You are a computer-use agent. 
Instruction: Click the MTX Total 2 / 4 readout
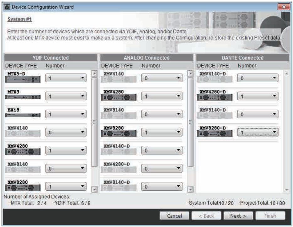29,203
